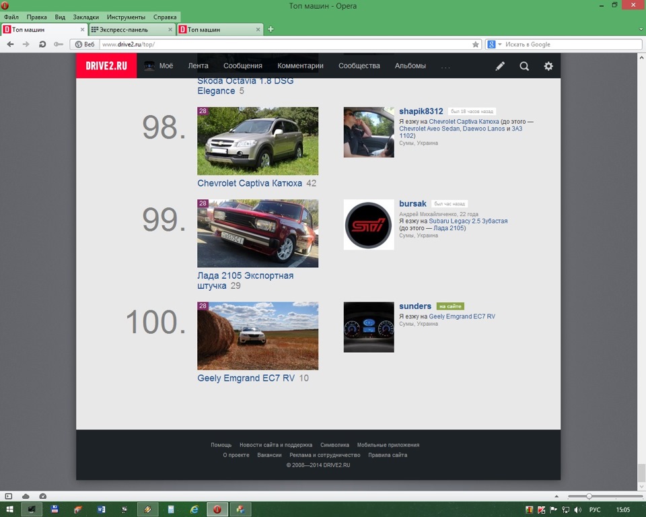Screen dimensions: 646x517
Task: Adjust the page zoom slider
Action: coord(589,496)
